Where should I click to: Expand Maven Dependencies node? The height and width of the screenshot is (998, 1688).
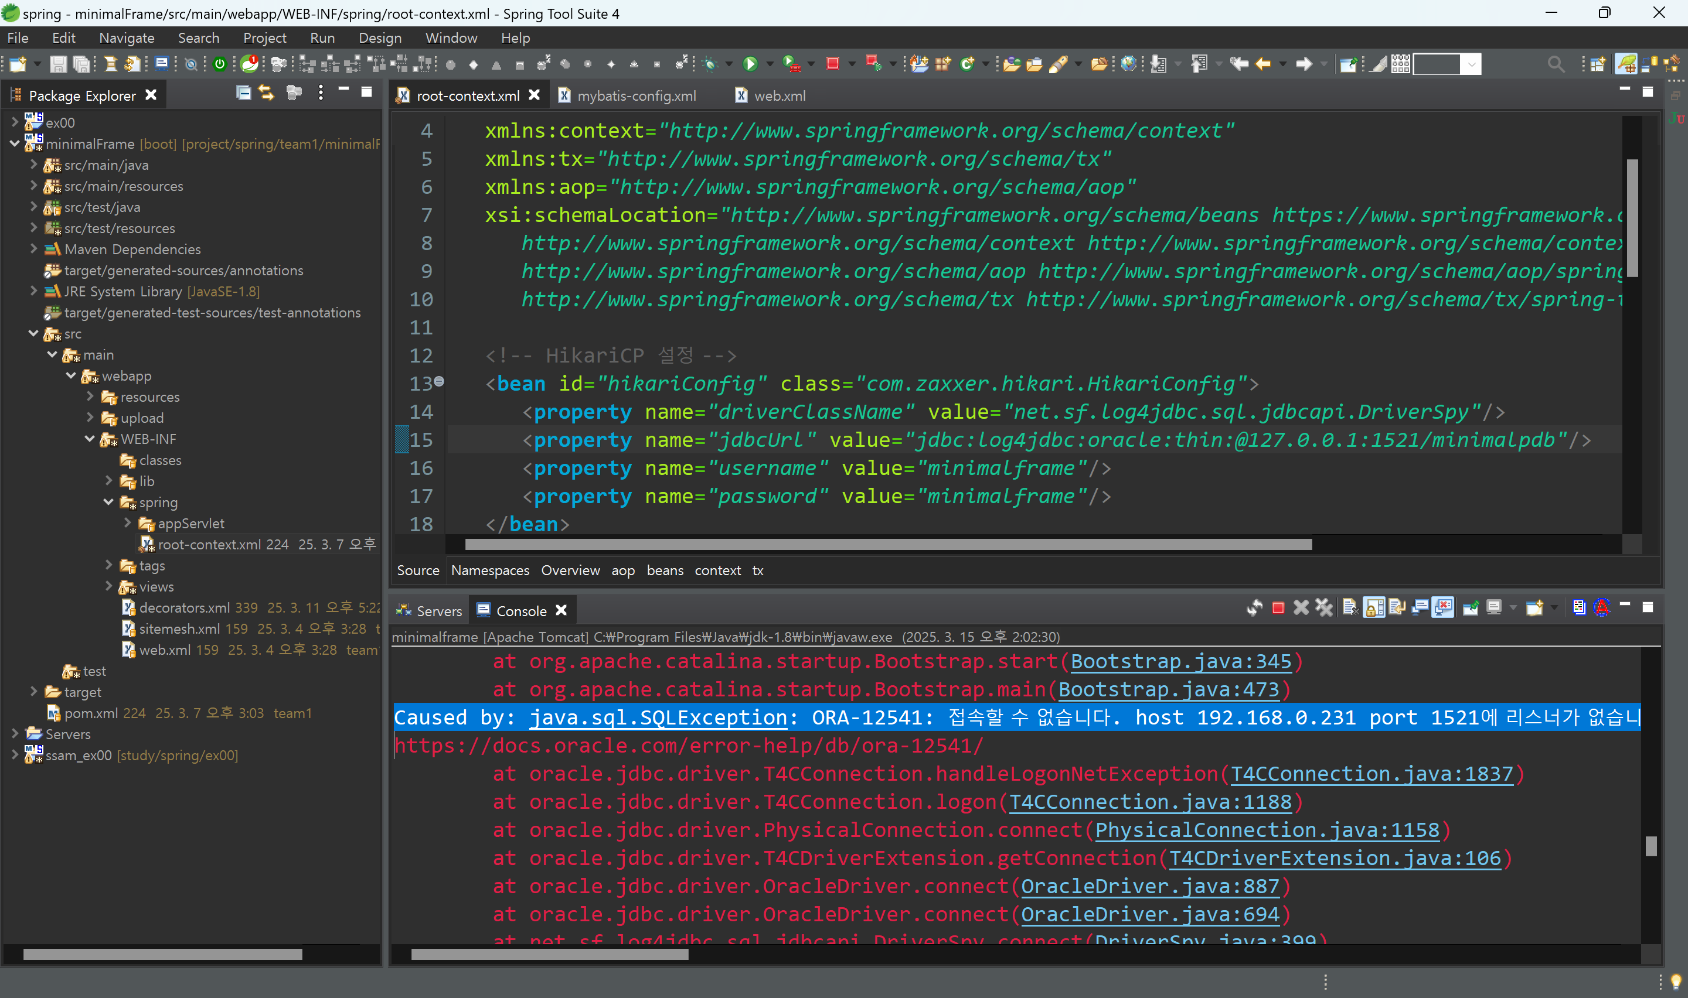33,248
